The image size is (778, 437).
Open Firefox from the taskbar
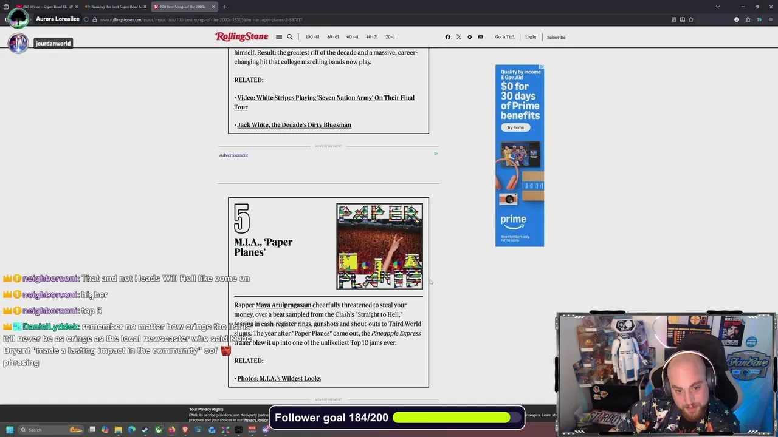coord(172,430)
